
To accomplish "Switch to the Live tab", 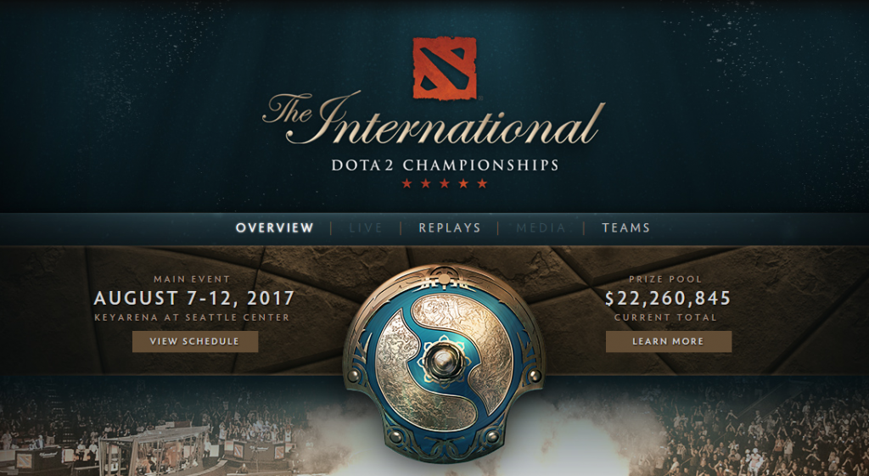I will [366, 227].
